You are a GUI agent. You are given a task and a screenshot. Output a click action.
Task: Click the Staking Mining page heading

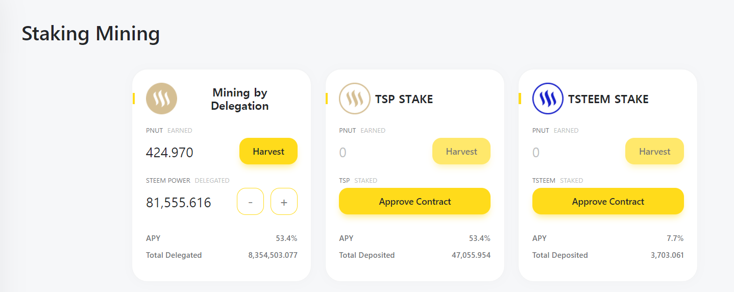click(x=91, y=34)
